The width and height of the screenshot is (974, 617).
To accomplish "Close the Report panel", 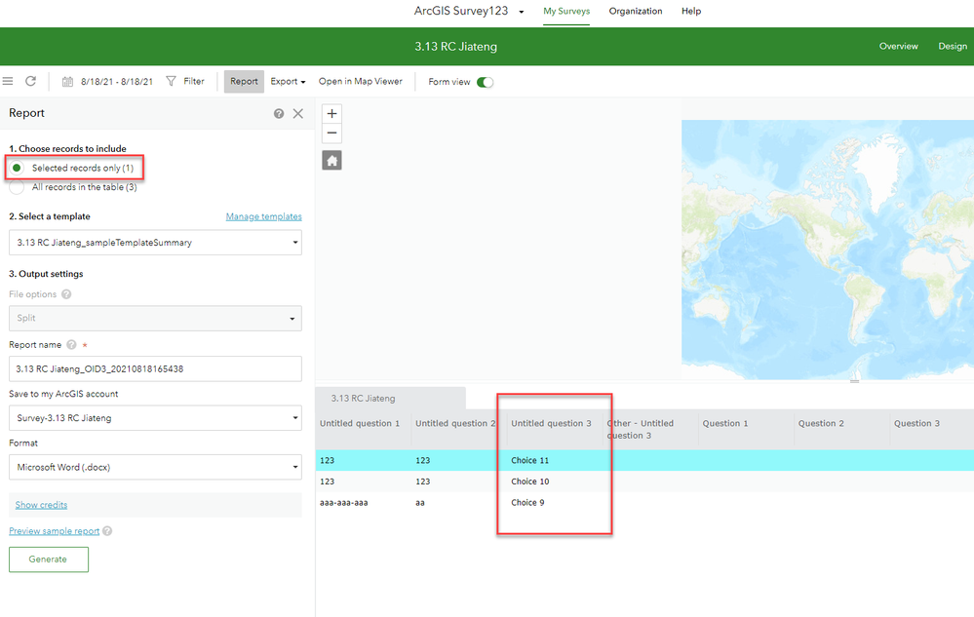I will point(298,114).
